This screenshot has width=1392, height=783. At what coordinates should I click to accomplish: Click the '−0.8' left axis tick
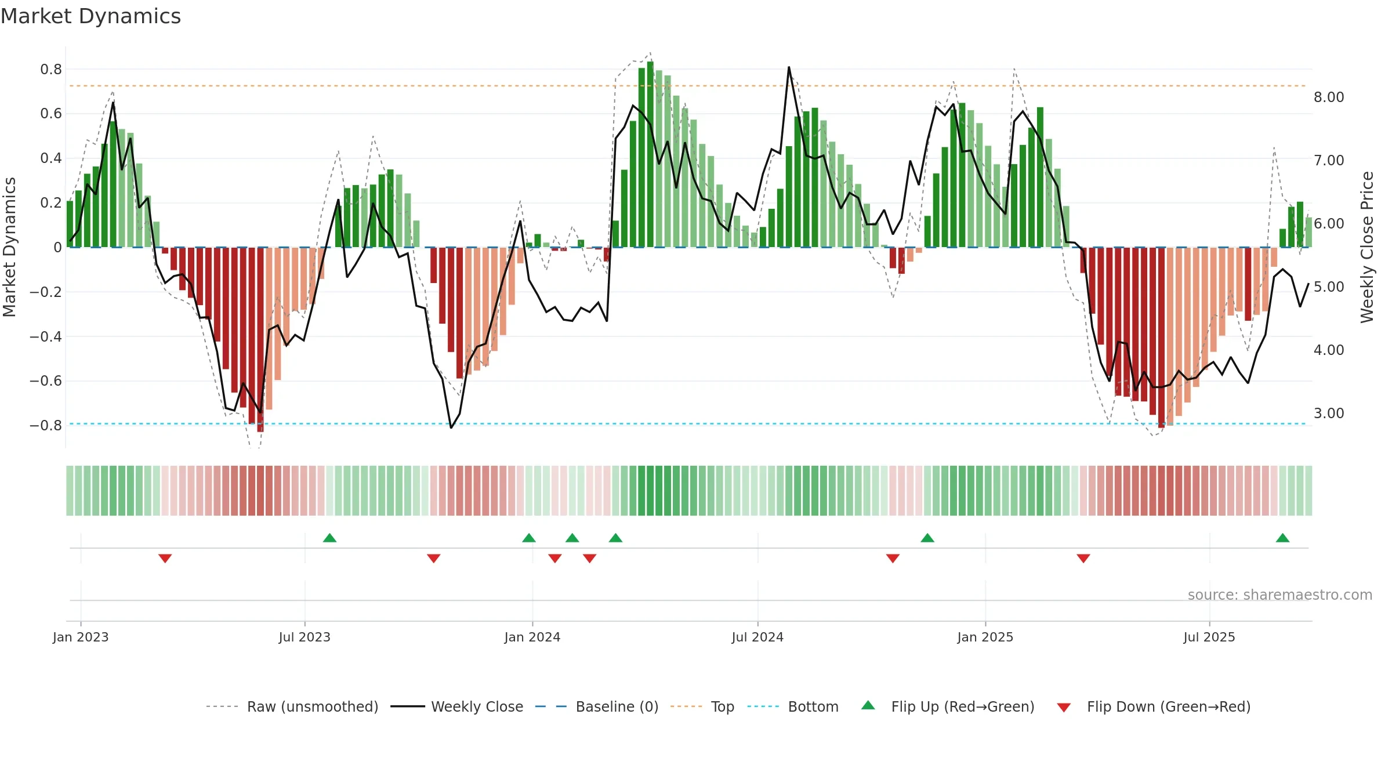click(x=46, y=425)
